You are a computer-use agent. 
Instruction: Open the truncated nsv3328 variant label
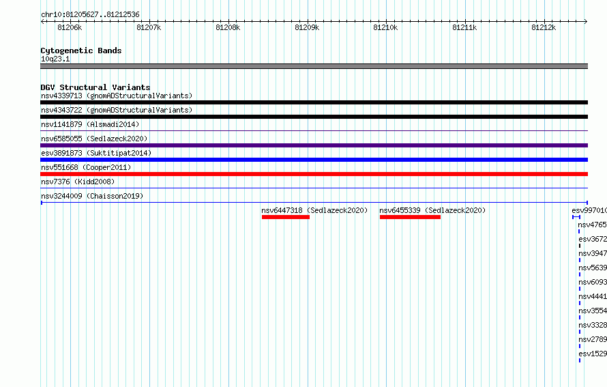click(x=593, y=325)
